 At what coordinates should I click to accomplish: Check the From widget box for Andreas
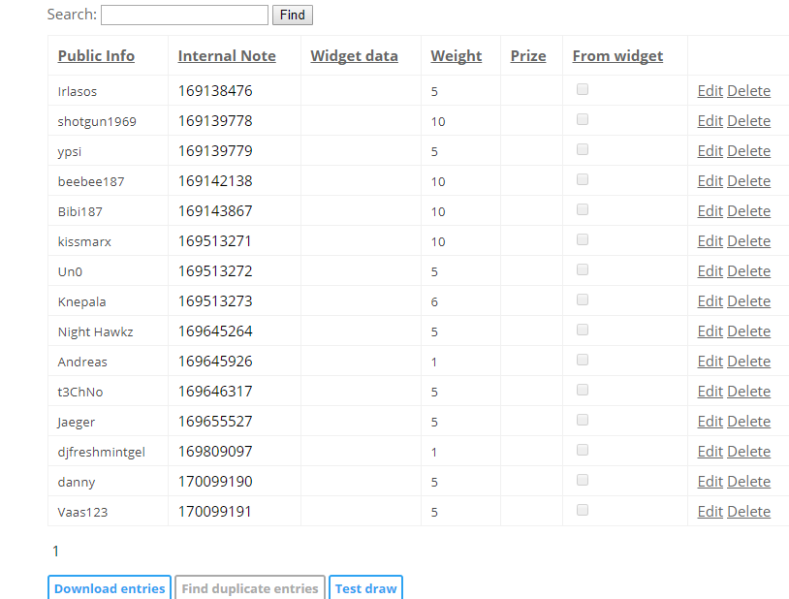tap(583, 360)
